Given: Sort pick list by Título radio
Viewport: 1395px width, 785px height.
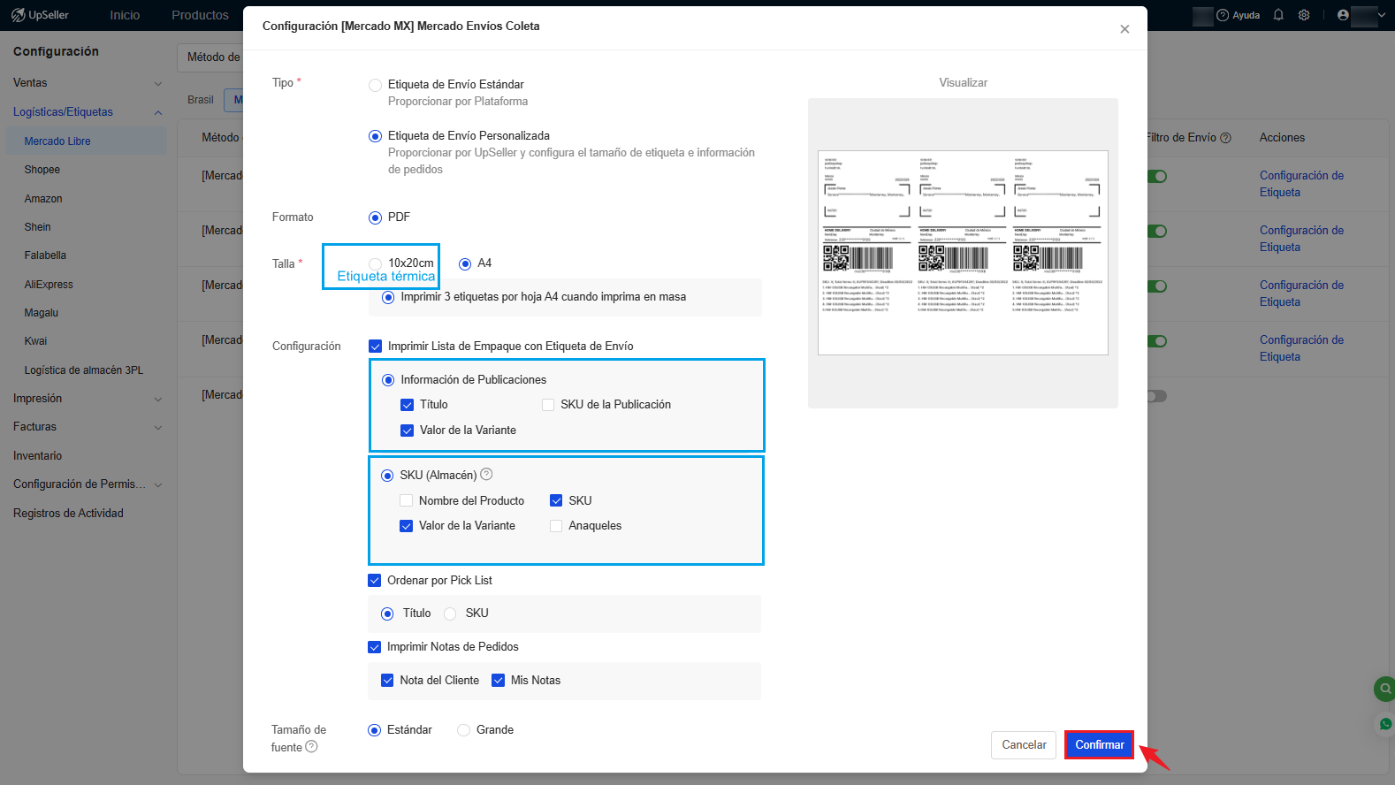Looking at the screenshot, I should click(x=387, y=614).
